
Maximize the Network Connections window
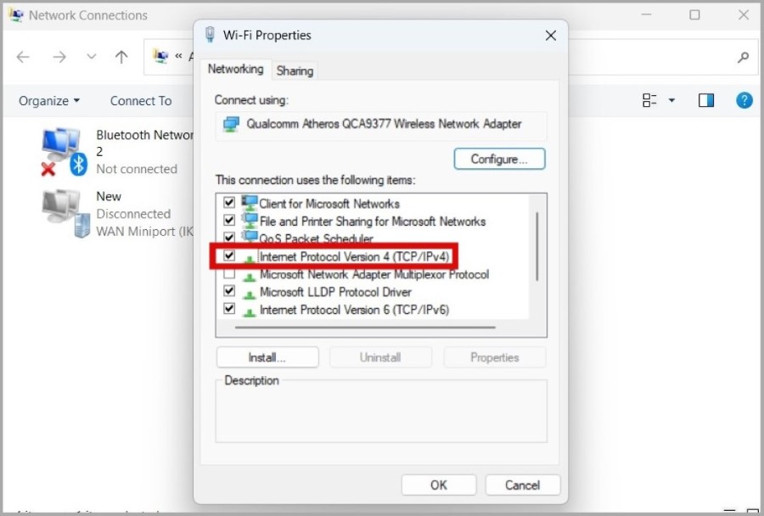coord(694,15)
